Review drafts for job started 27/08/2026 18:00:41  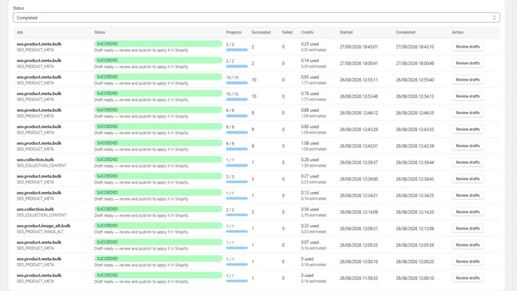pos(467,63)
